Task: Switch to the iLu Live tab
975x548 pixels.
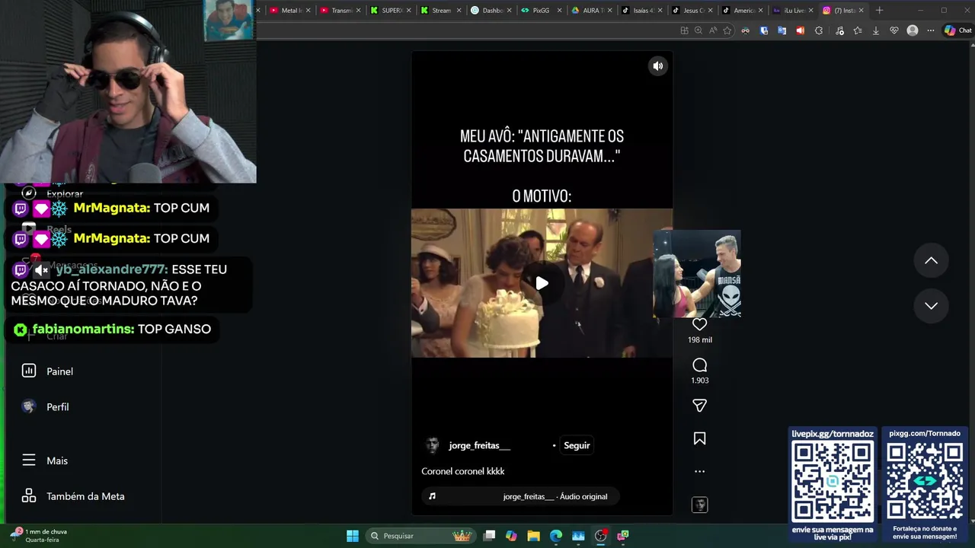Action: tap(793, 11)
